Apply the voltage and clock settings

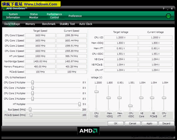point(150,124)
